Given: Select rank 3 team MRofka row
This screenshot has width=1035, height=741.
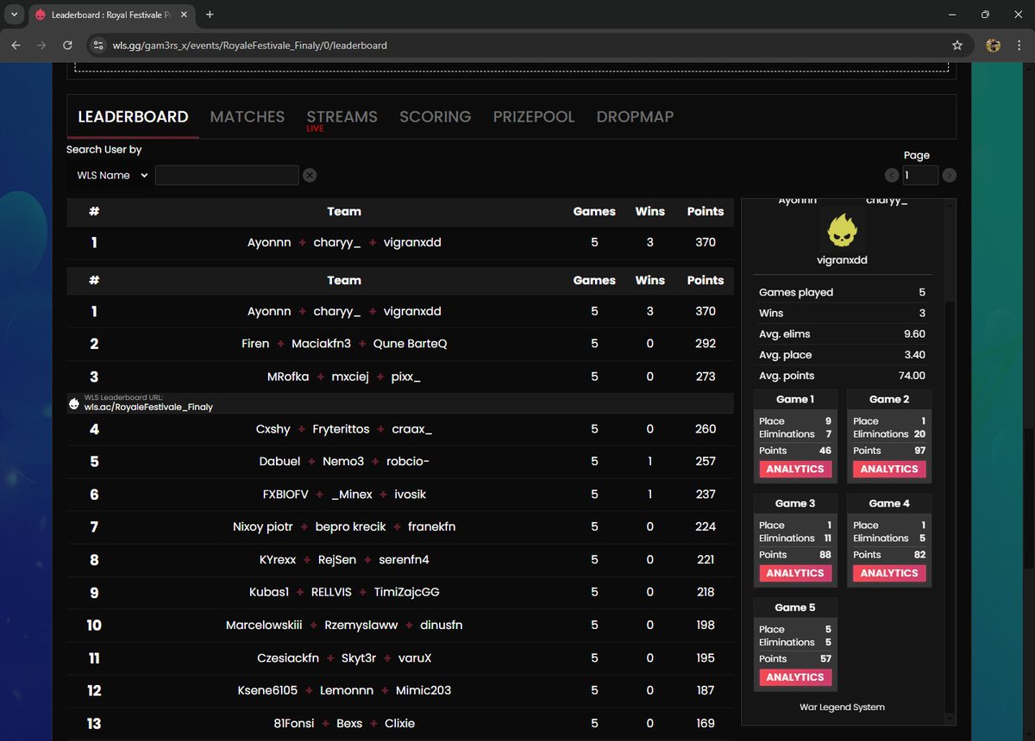Looking at the screenshot, I should pos(400,377).
